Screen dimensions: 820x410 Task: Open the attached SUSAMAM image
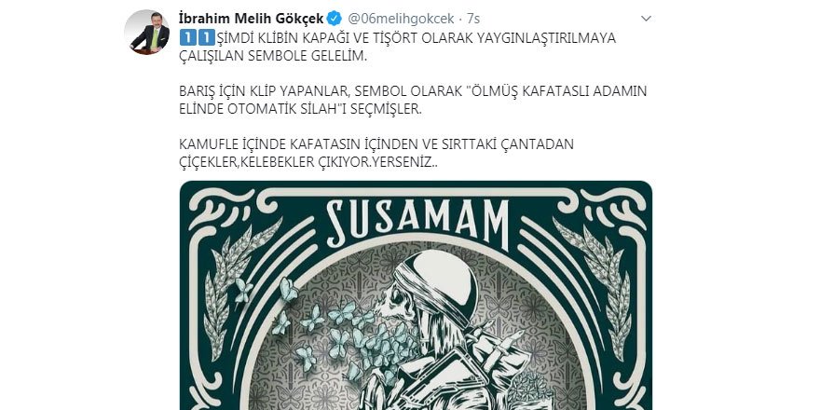pos(416,295)
